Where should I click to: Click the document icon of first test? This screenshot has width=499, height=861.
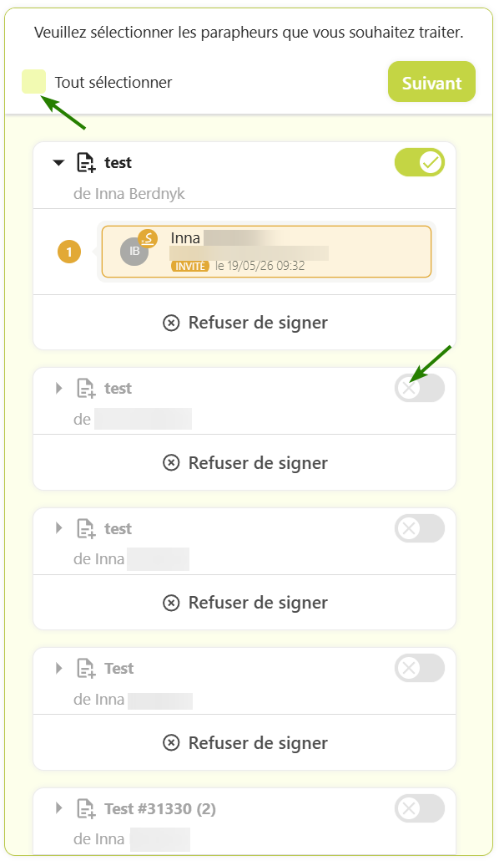[86, 163]
